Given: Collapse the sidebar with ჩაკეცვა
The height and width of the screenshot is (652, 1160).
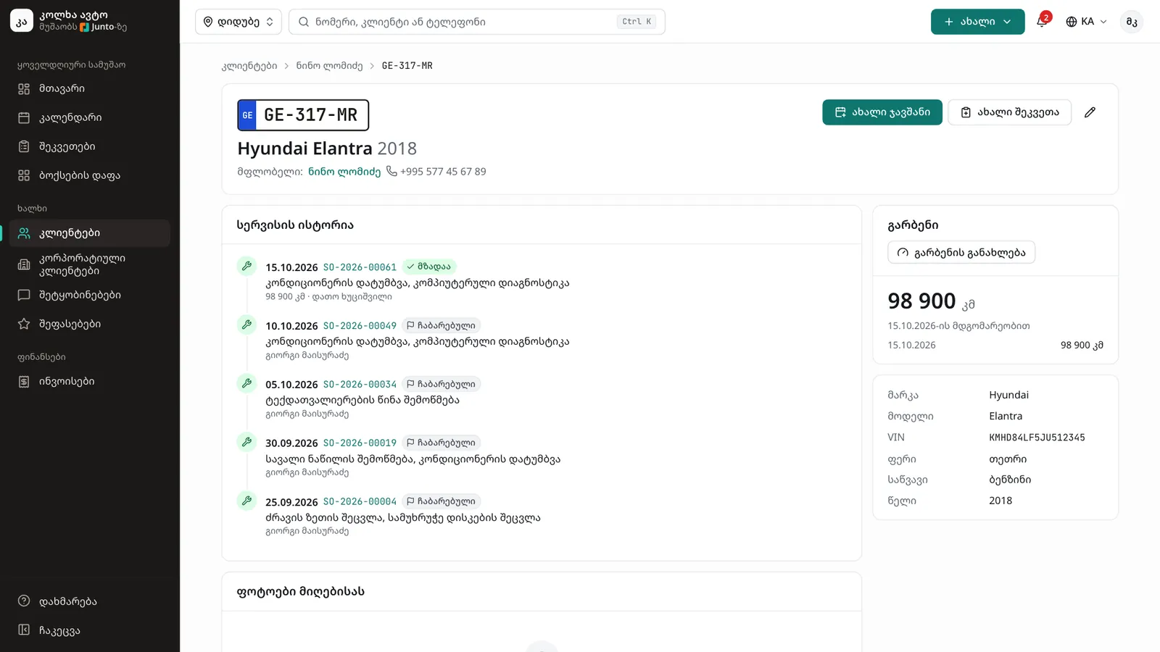Looking at the screenshot, I should (x=90, y=630).
